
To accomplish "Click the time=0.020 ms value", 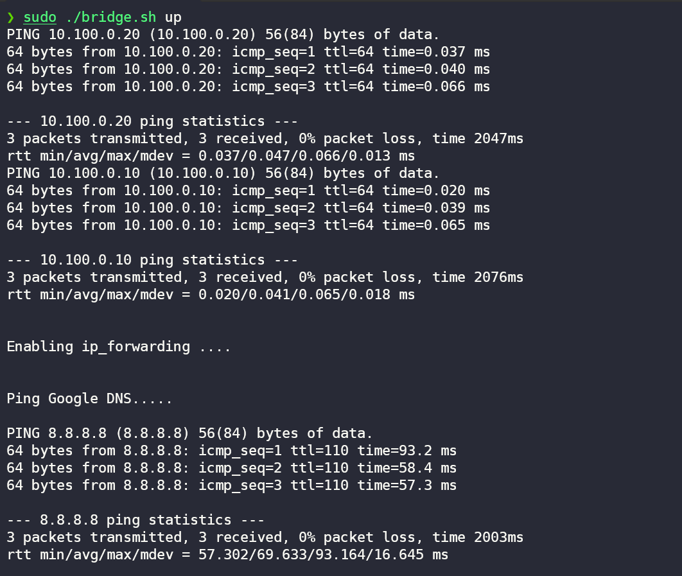I will click(436, 191).
